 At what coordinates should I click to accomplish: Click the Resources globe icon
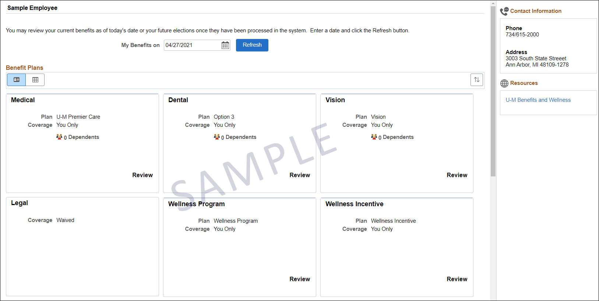click(504, 83)
